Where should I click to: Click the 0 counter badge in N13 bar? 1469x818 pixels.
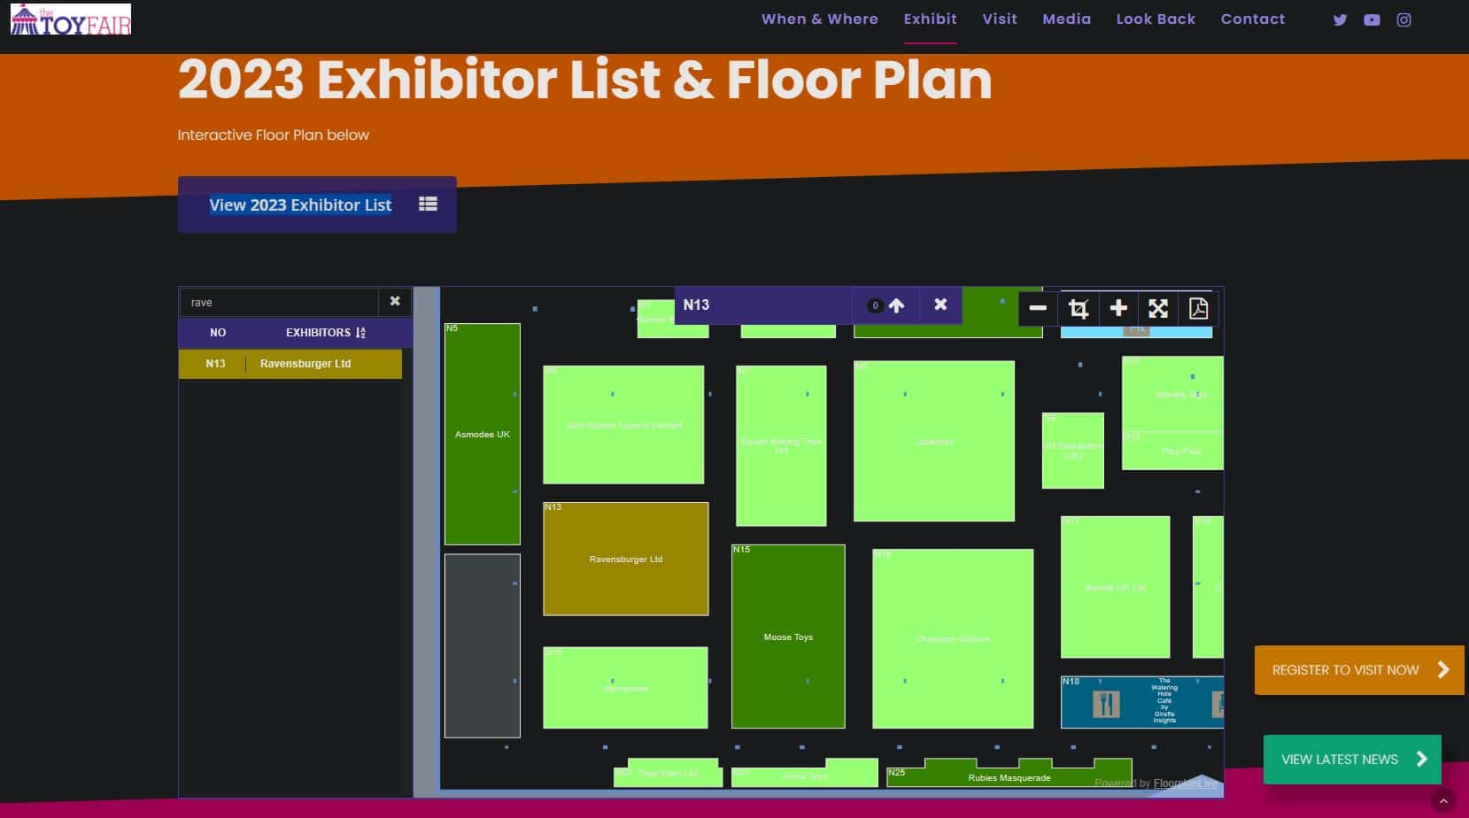click(x=875, y=305)
